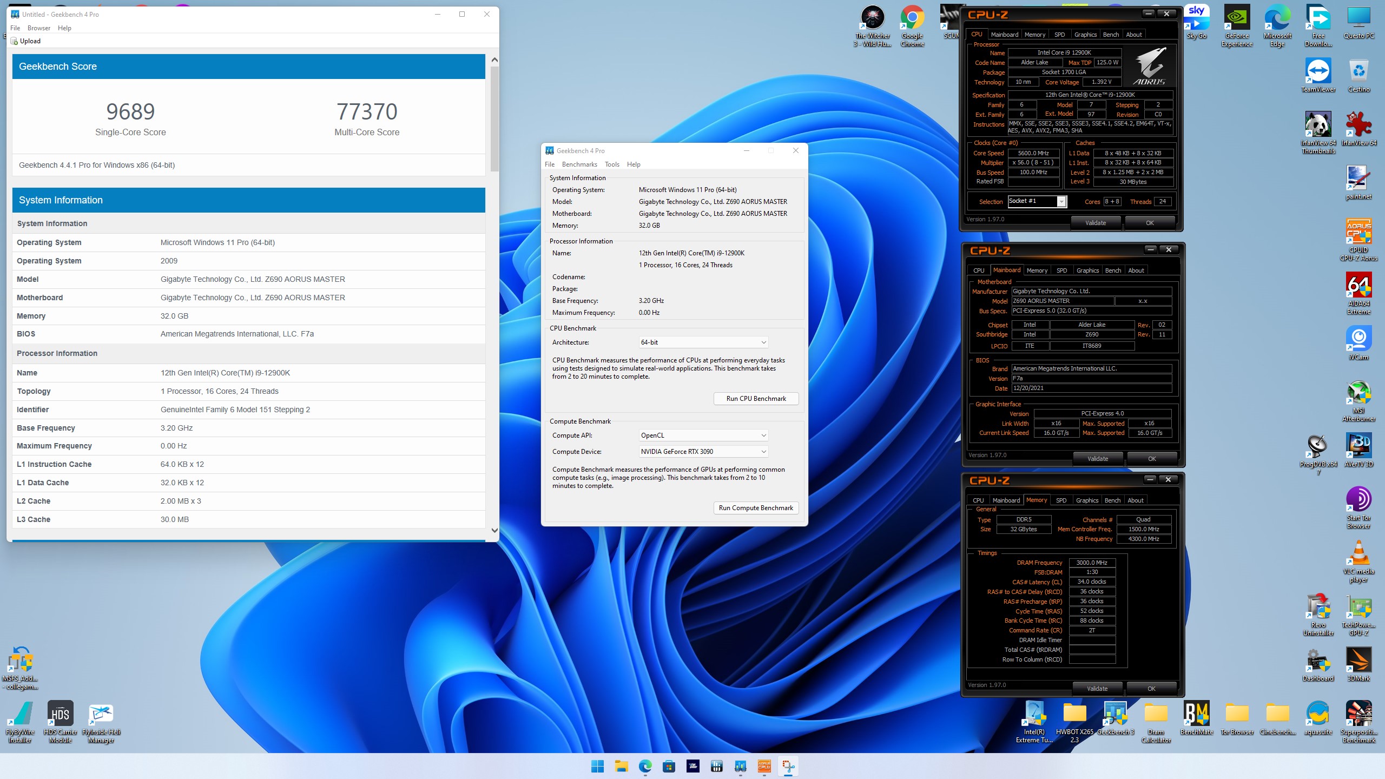The image size is (1385, 779).
Task: Click scrollbar thumb in Geekbench results
Action: click(x=494, y=119)
